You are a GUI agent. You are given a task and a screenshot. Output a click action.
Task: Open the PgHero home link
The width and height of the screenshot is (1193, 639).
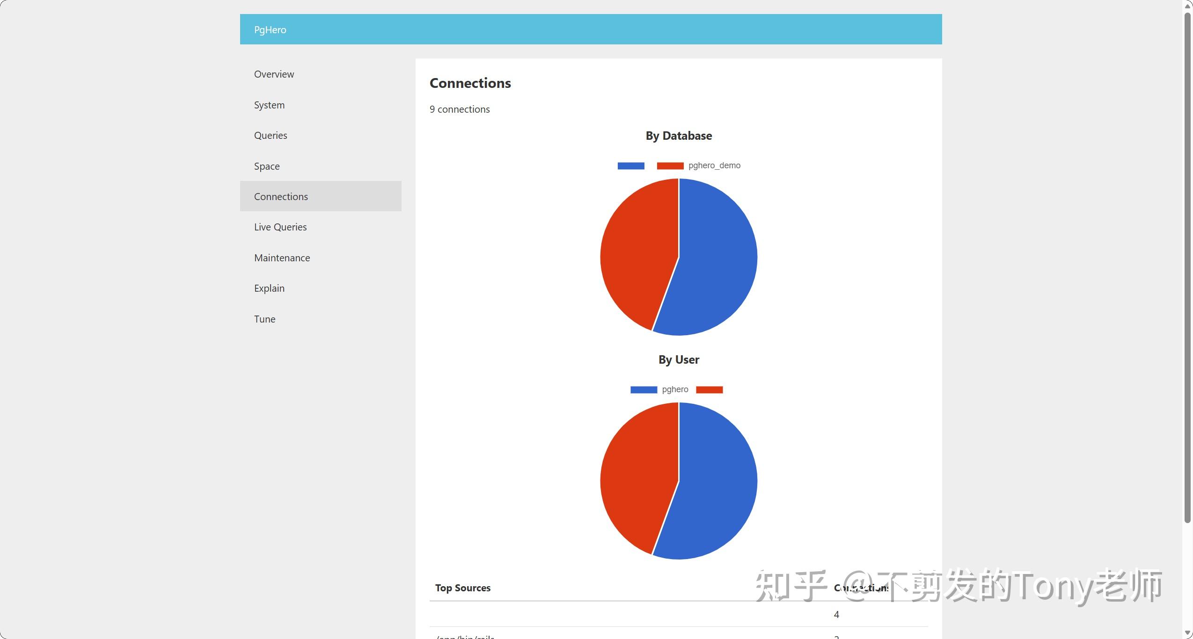tap(270, 29)
